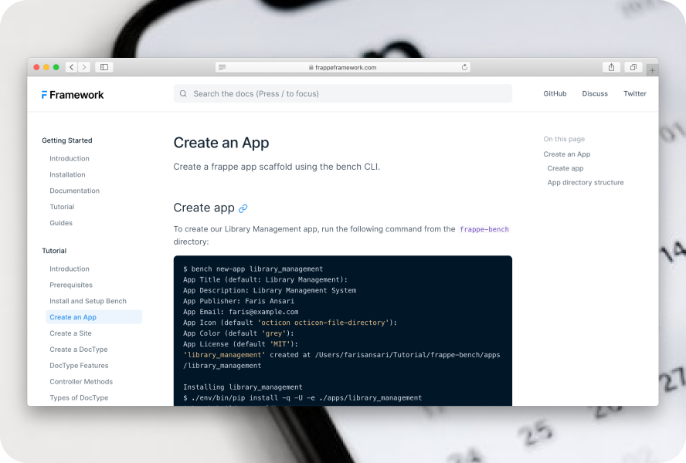Open the Share icon in toolbar
This screenshot has height=463, width=686.
[x=611, y=67]
